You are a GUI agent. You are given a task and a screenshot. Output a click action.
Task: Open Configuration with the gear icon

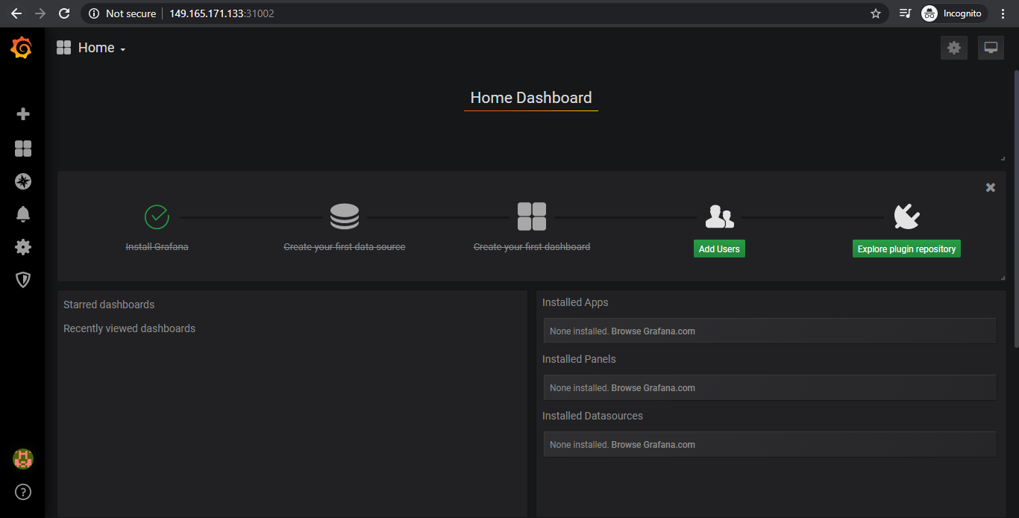pyautogui.click(x=22, y=247)
